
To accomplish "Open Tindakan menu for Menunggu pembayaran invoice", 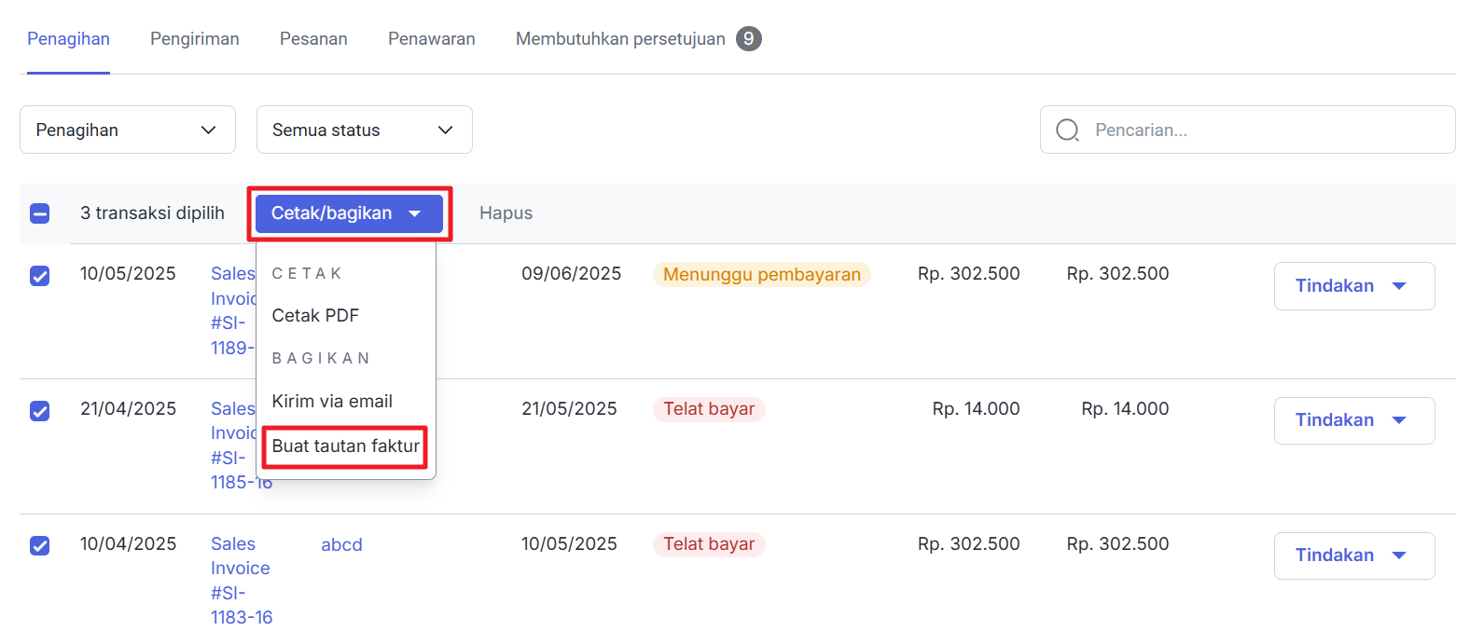I will click(x=1353, y=286).
